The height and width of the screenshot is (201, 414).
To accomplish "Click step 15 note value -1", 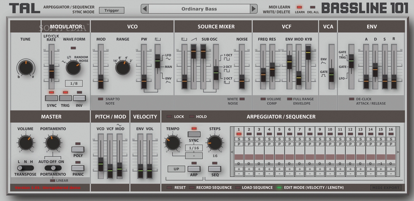I will pos(381,164).
